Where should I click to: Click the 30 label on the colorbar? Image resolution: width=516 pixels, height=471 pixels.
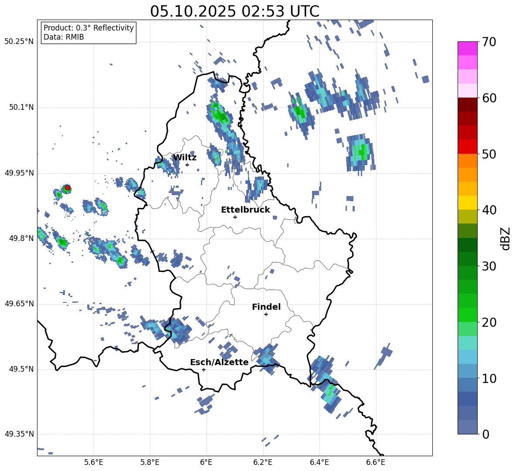(489, 266)
